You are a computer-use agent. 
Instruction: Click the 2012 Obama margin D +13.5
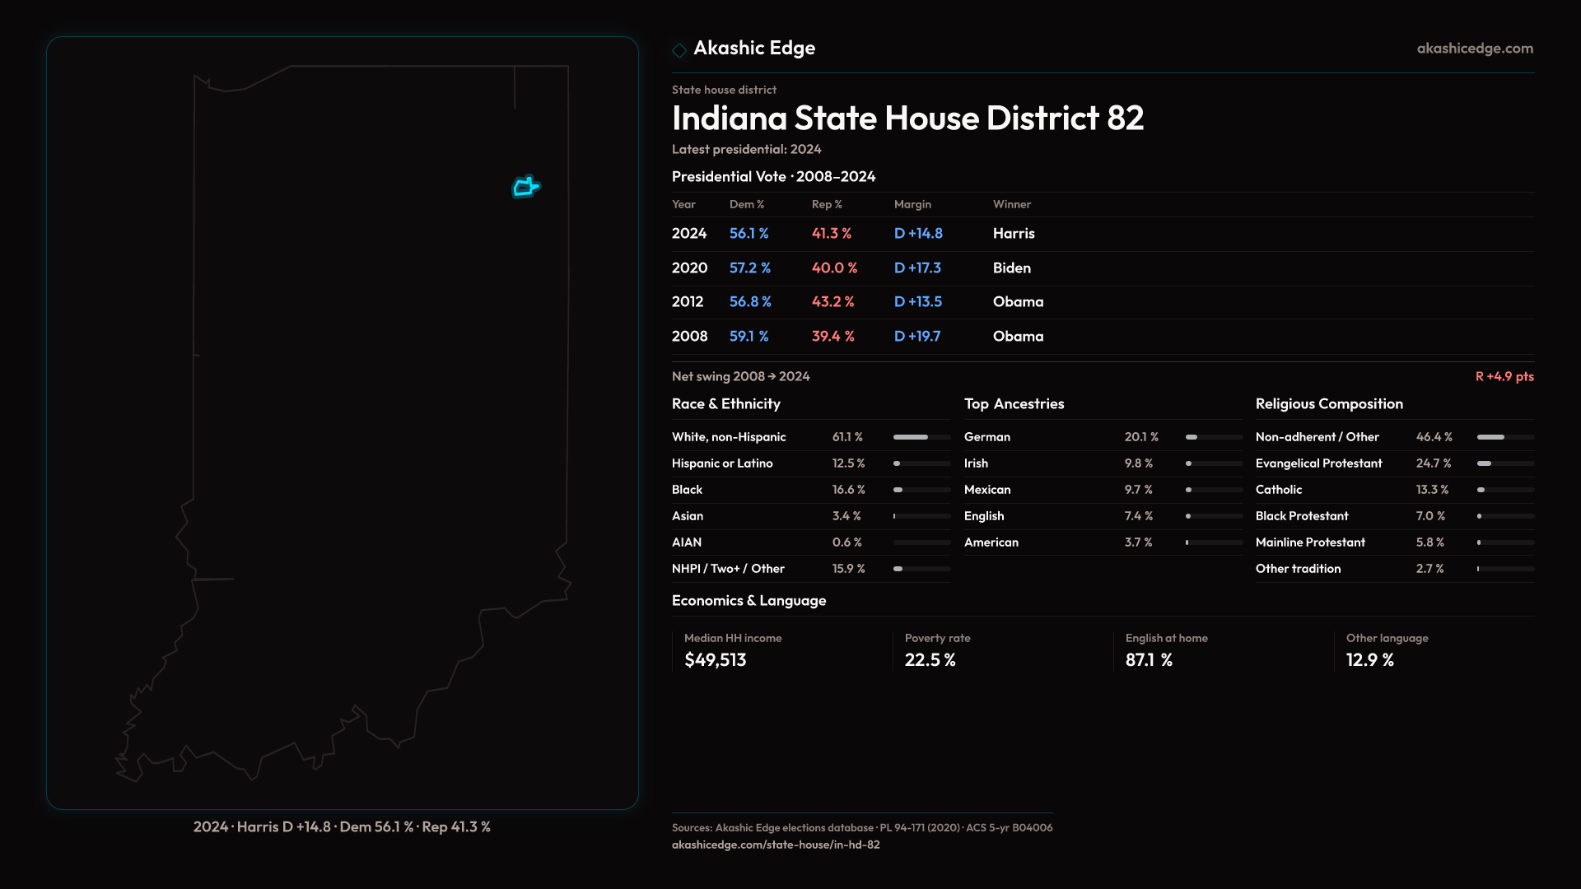pyautogui.click(x=917, y=302)
